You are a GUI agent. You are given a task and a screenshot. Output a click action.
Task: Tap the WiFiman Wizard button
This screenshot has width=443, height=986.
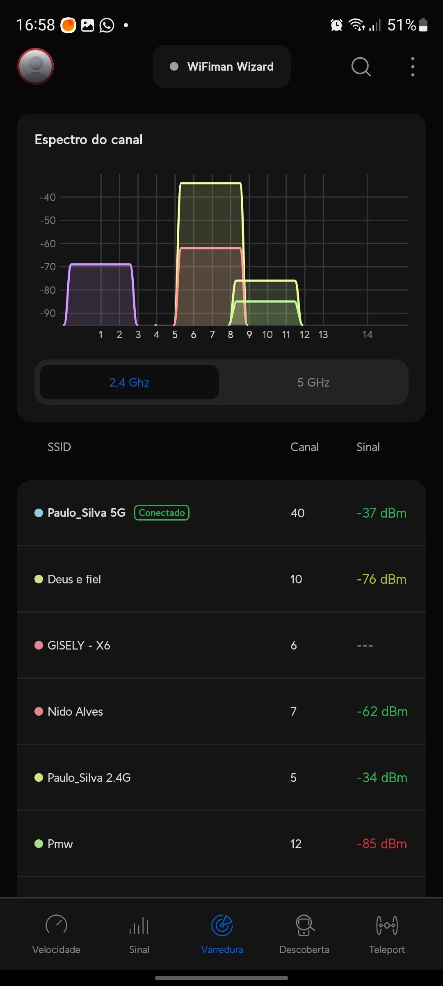221,67
